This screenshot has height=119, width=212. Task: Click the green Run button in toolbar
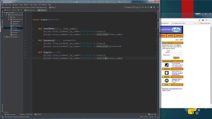point(143,7)
